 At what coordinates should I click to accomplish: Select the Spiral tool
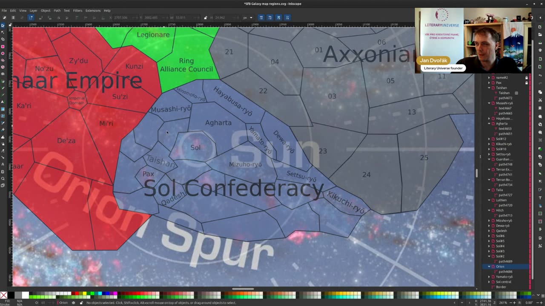(3, 74)
